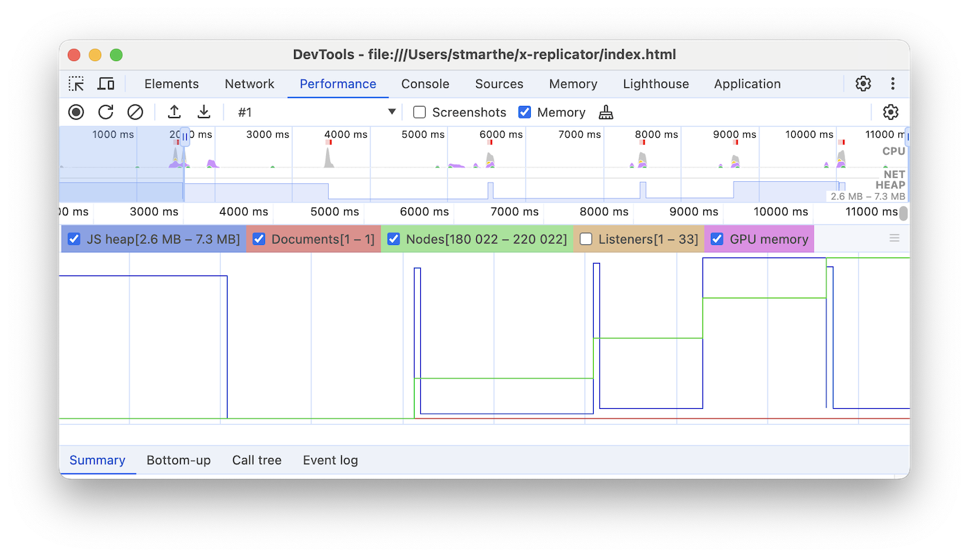The height and width of the screenshot is (557, 969).
Task: Enable the Screenshots checkbox
Action: click(419, 111)
